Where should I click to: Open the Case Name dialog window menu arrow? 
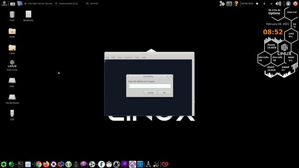click(x=128, y=77)
